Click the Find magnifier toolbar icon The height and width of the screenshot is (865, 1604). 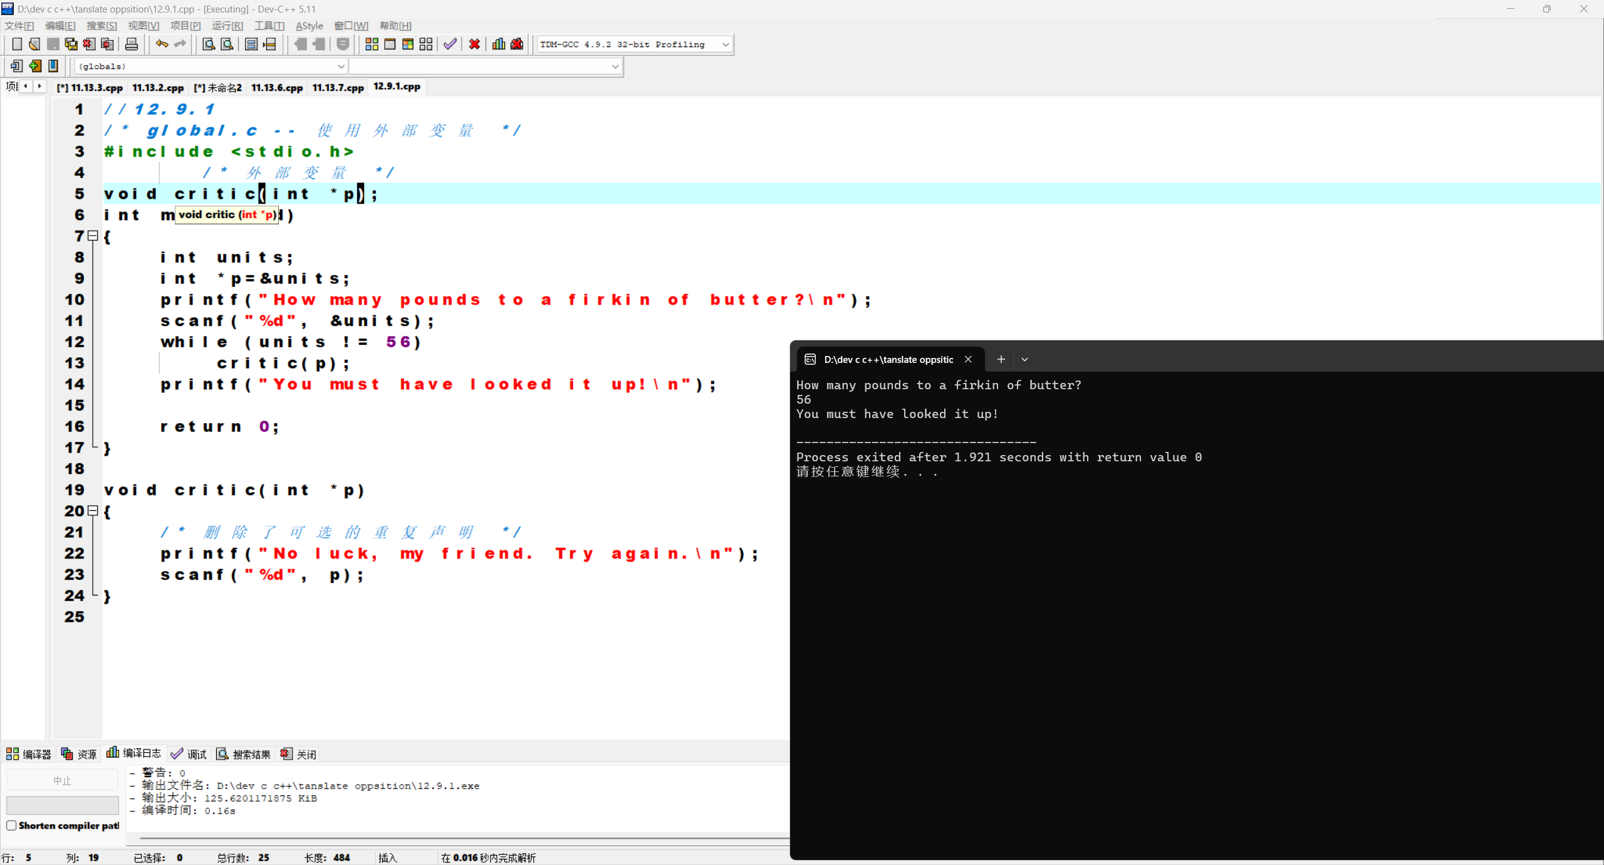209,44
